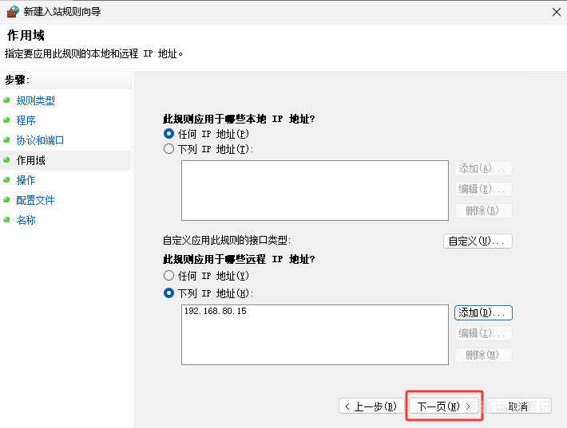Select remote '任何 IP 地址(Y)' radio button

click(169, 276)
